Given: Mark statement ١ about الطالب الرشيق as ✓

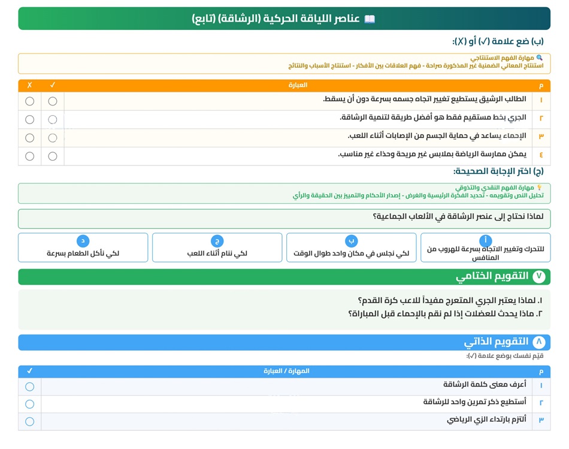Looking at the screenshot, I should 53,101.
